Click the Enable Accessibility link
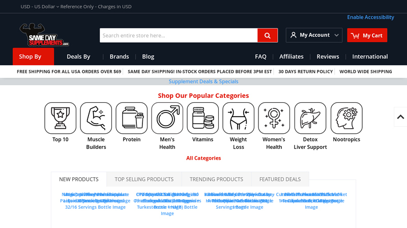Screen dimensions: 407x228 [x=370, y=17]
